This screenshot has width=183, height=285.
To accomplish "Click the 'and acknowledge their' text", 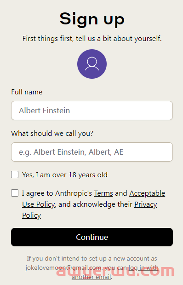I will click(x=95, y=204).
